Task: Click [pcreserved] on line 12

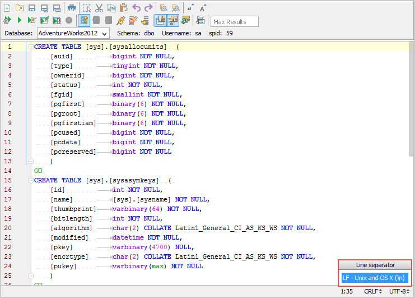Action: [x=73, y=152]
